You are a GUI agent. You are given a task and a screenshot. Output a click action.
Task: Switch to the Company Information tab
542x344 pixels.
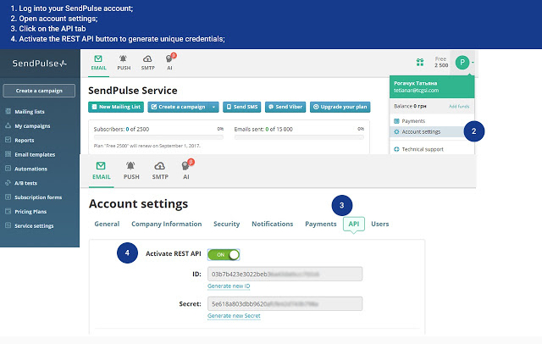click(166, 224)
